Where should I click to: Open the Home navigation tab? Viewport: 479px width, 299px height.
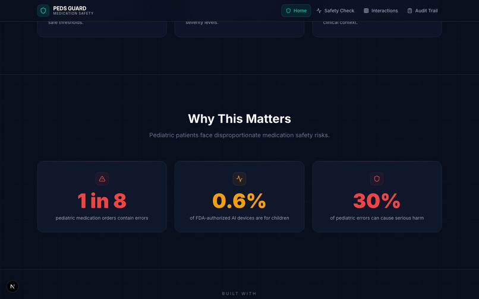pyautogui.click(x=296, y=11)
